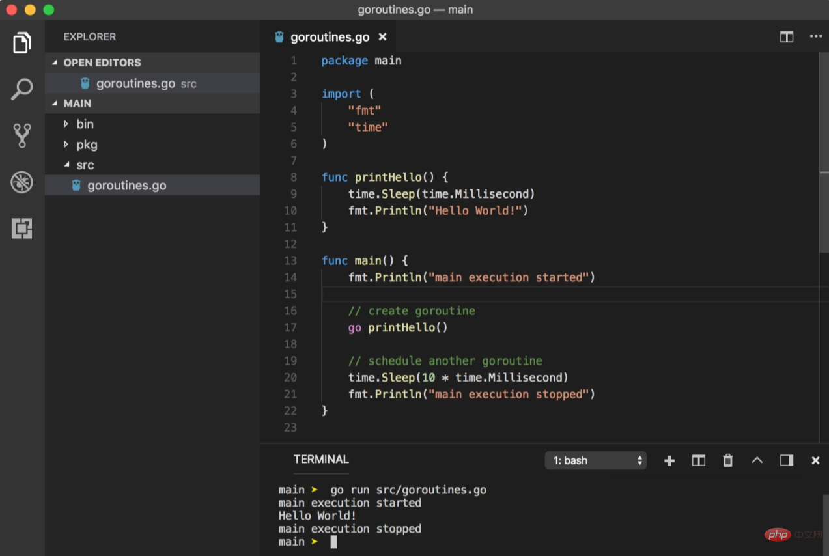Open the Search view icon
This screenshot has height=556, width=829.
point(22,89)
